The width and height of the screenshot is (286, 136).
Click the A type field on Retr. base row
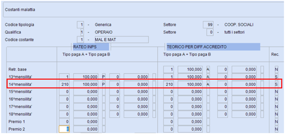[x=208, y=69]
